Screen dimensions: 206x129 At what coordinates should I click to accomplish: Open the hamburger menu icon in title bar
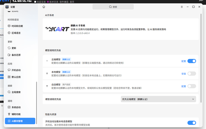coord(182,7)
